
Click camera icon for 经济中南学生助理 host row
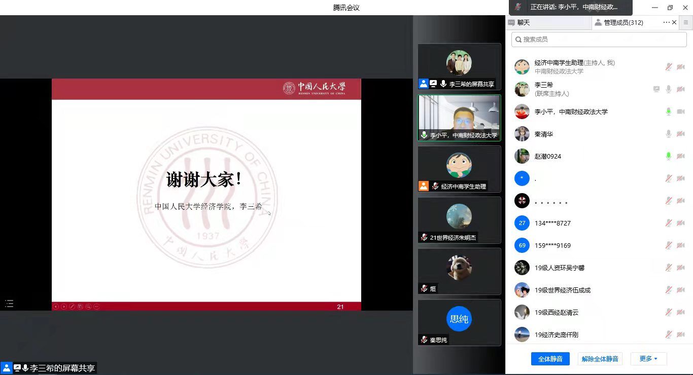tap(681, 67)
